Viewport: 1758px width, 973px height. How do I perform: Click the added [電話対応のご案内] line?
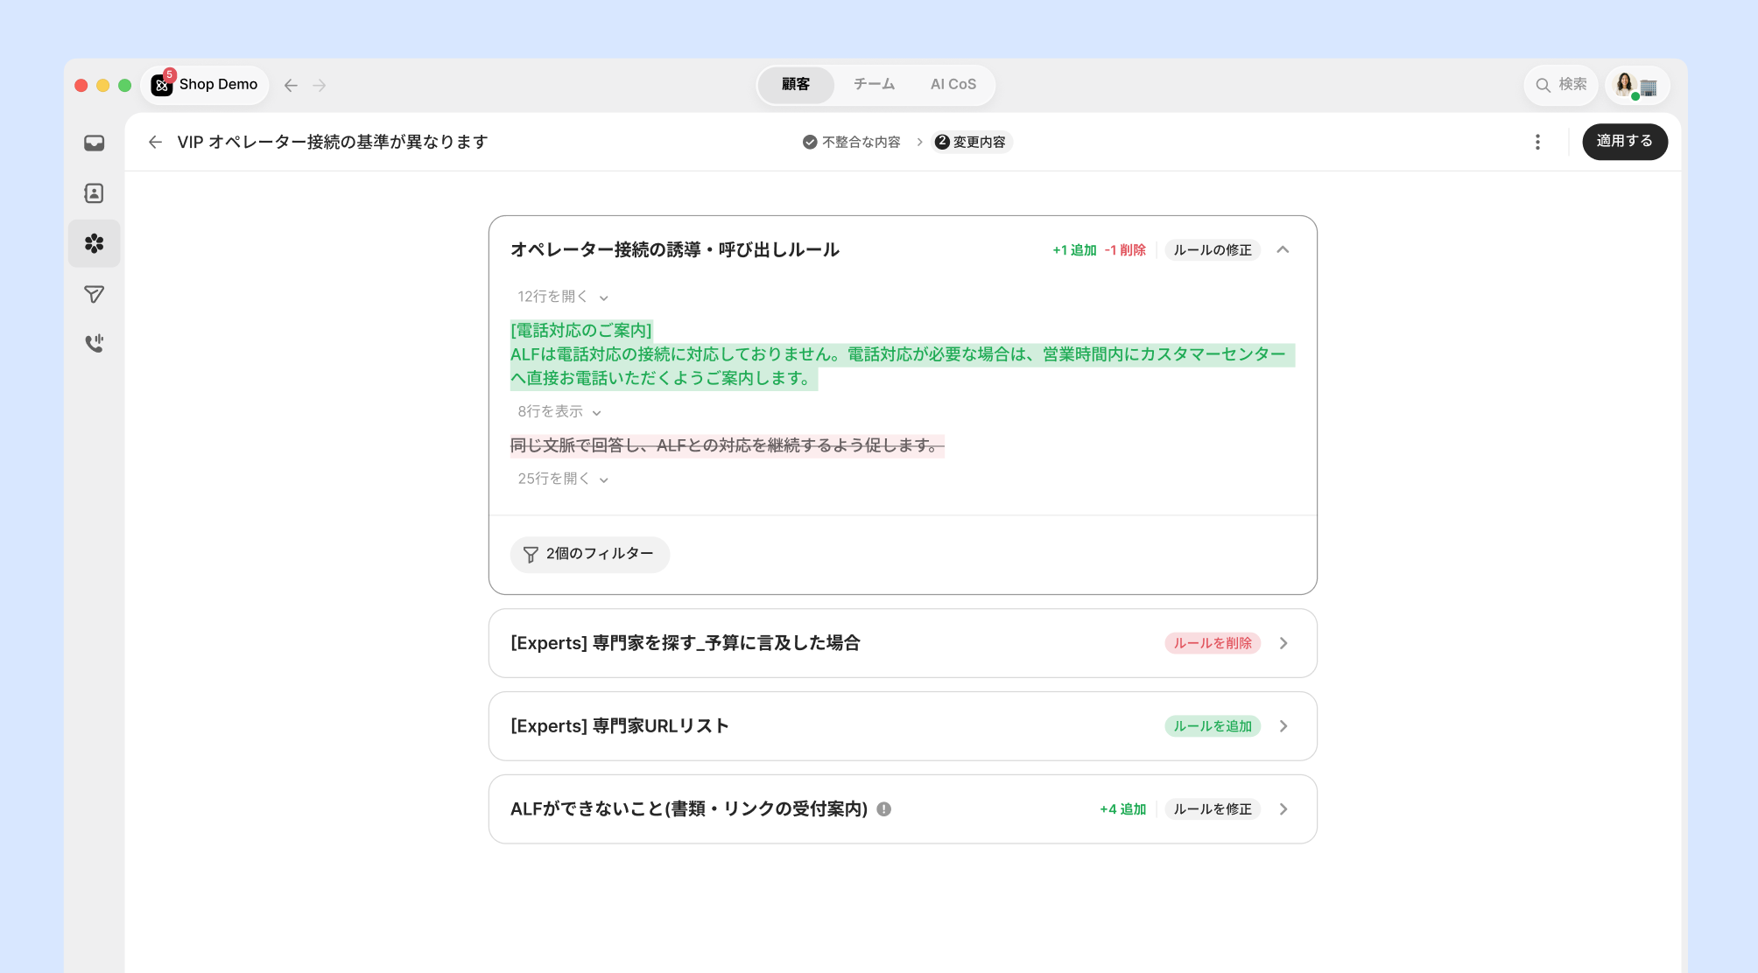(581, 331)
